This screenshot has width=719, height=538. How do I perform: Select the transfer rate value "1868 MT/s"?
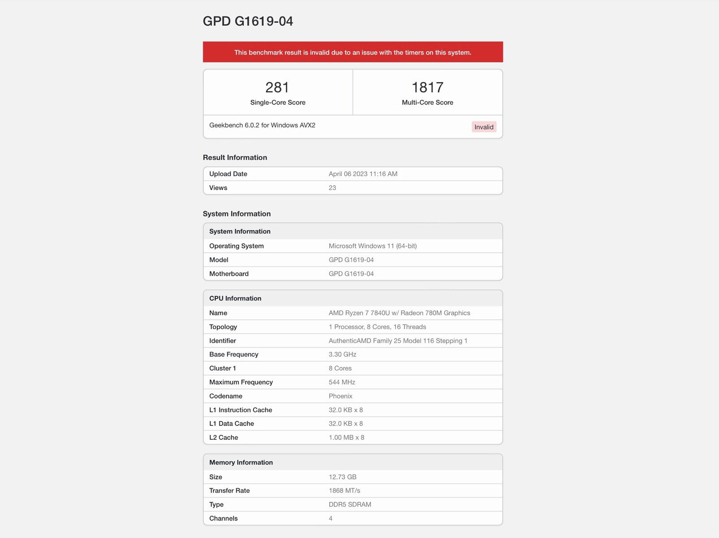[x=344, y=491]
